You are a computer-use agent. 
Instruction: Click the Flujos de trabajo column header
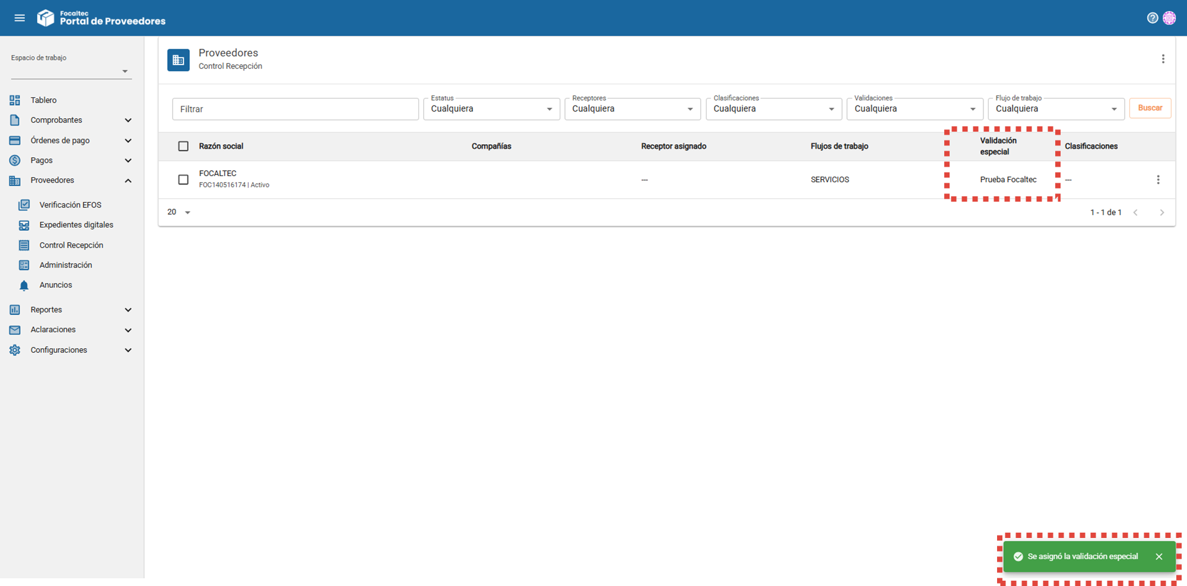839,146
